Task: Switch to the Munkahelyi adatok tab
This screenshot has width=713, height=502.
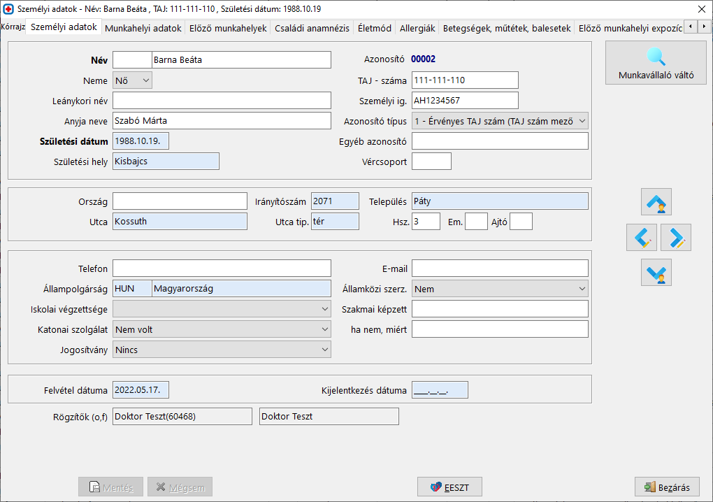Action: click(143, 29)
